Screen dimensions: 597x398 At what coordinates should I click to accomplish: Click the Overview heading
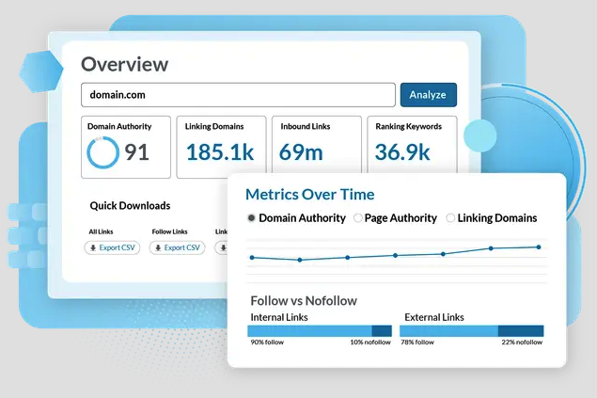(124, 64)
